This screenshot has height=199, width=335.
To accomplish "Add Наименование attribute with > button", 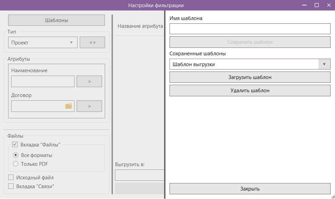I will [x=89, y=81].
